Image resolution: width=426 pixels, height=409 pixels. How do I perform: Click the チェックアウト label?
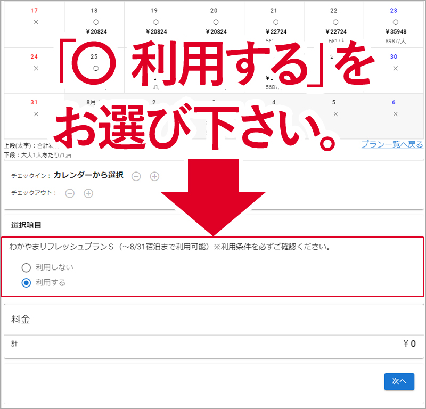(x=34, y=193)
